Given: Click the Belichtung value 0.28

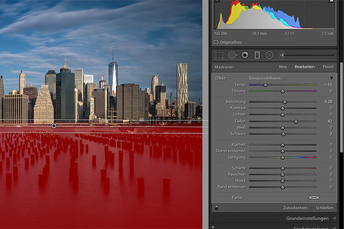Looking at the screenshot, I should click(328, 102).
